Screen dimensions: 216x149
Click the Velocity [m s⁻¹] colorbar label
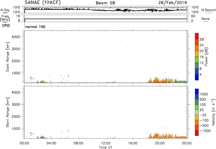tap(213, 112)
